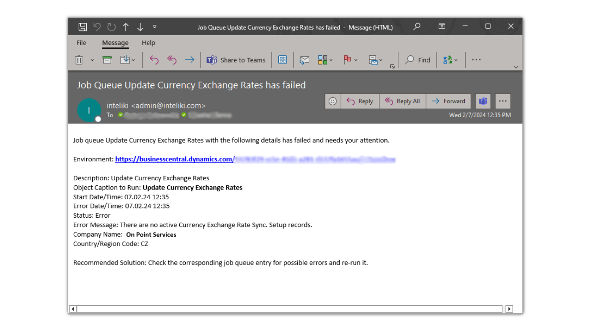
Task: Open the Categorize color squares dropdown
Action: [x=325, y=60]
